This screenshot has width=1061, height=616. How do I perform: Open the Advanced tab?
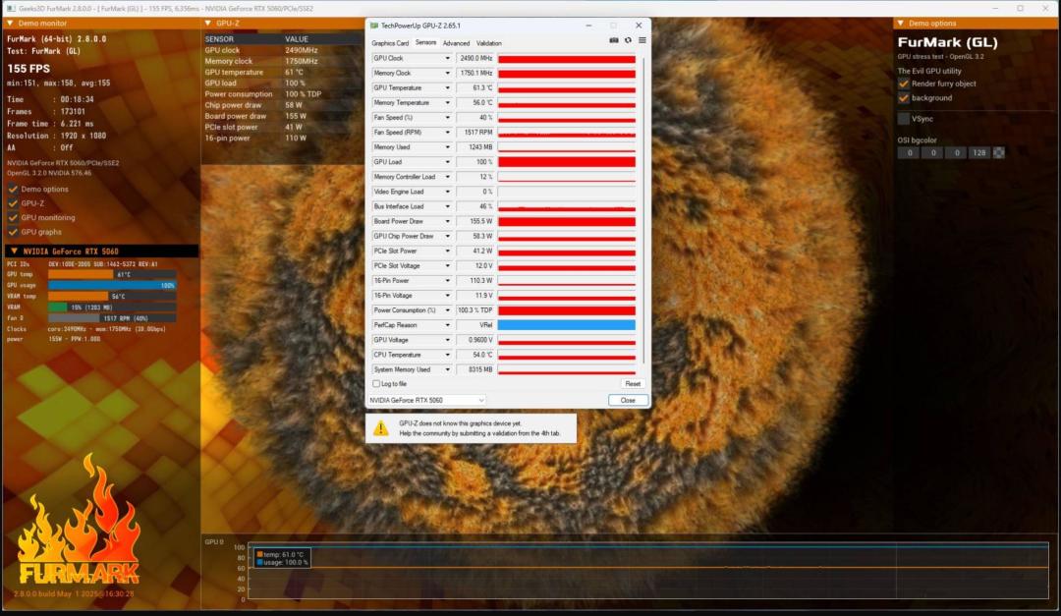tap(456, 43)
